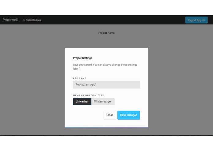Click the "Let's get started!" description text

click(x=105, y=67)
